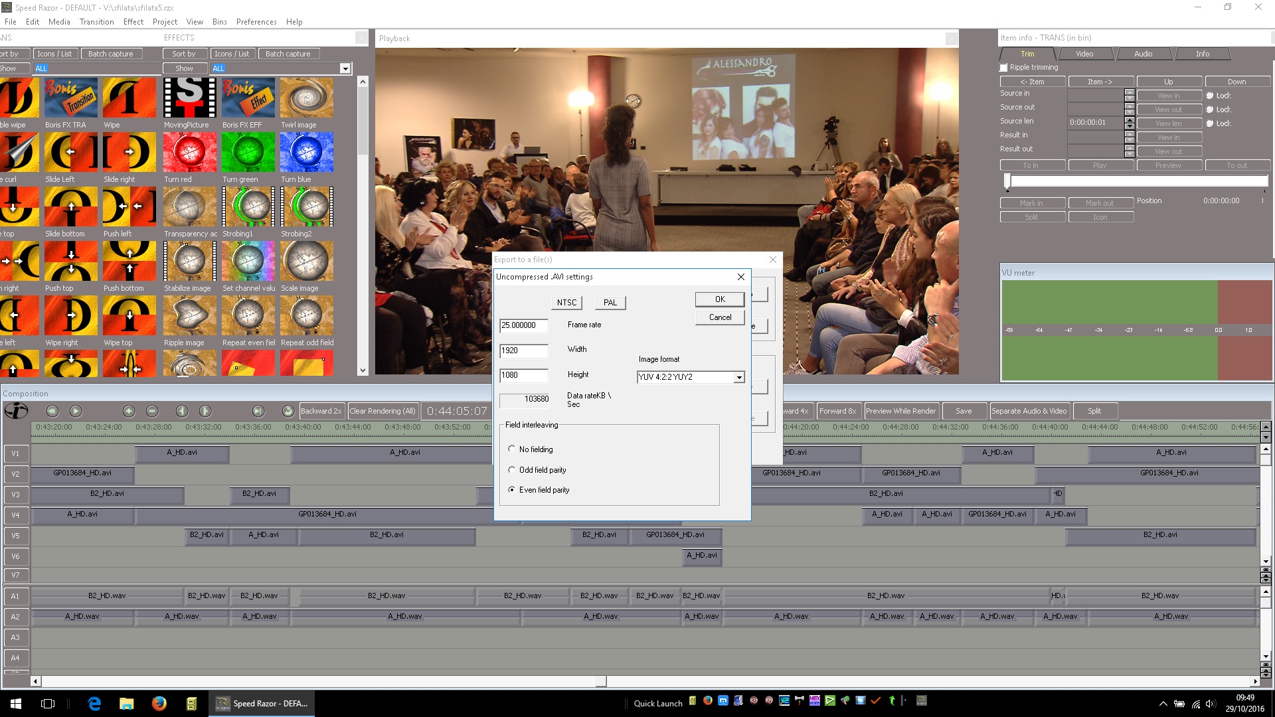This screenshot has width=1275, height=717.
Task: Select the MovingPicture effect icon
Action: click(189, 98)
